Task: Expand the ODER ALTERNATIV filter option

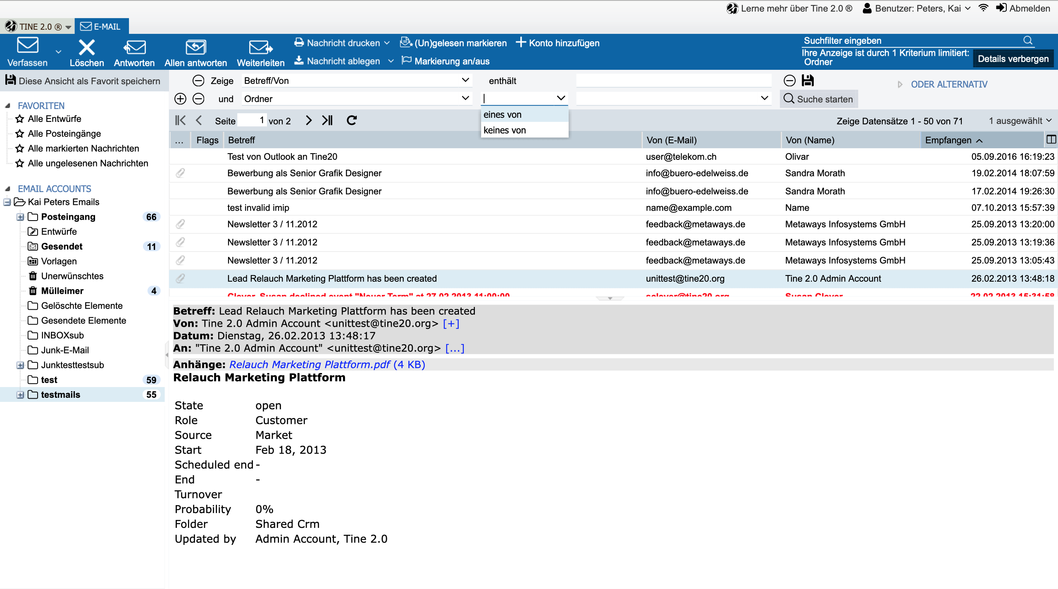Action: 901,84
